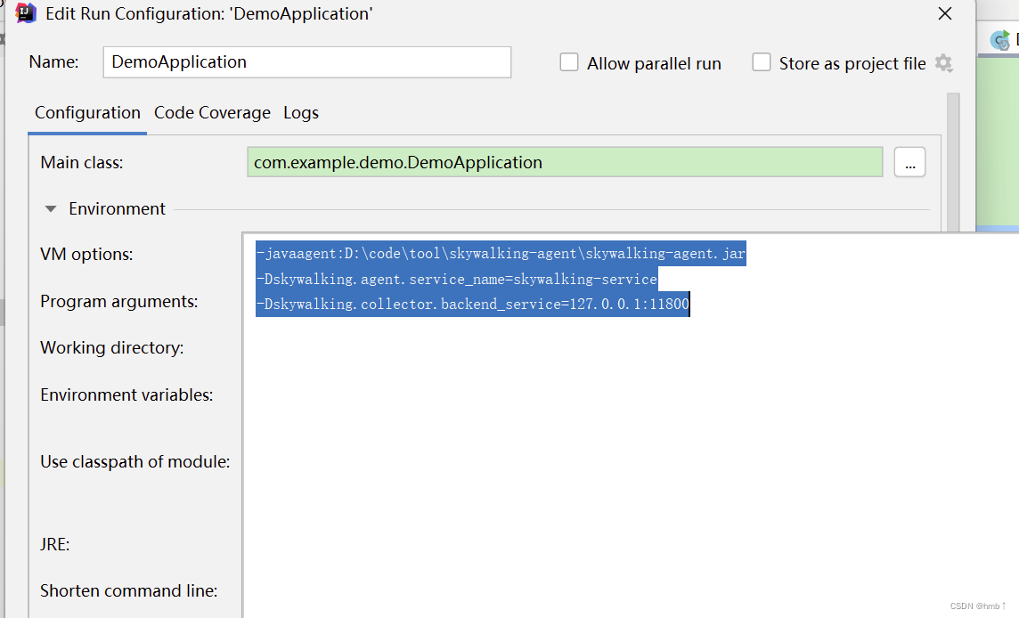
Task: Click the Environment variables label
Action: coord(126,395)
